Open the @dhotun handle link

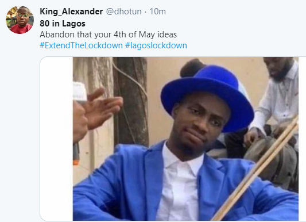coord(124,12)
